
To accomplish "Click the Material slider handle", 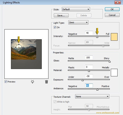I will pyautogui.click(x=89, y=71).
